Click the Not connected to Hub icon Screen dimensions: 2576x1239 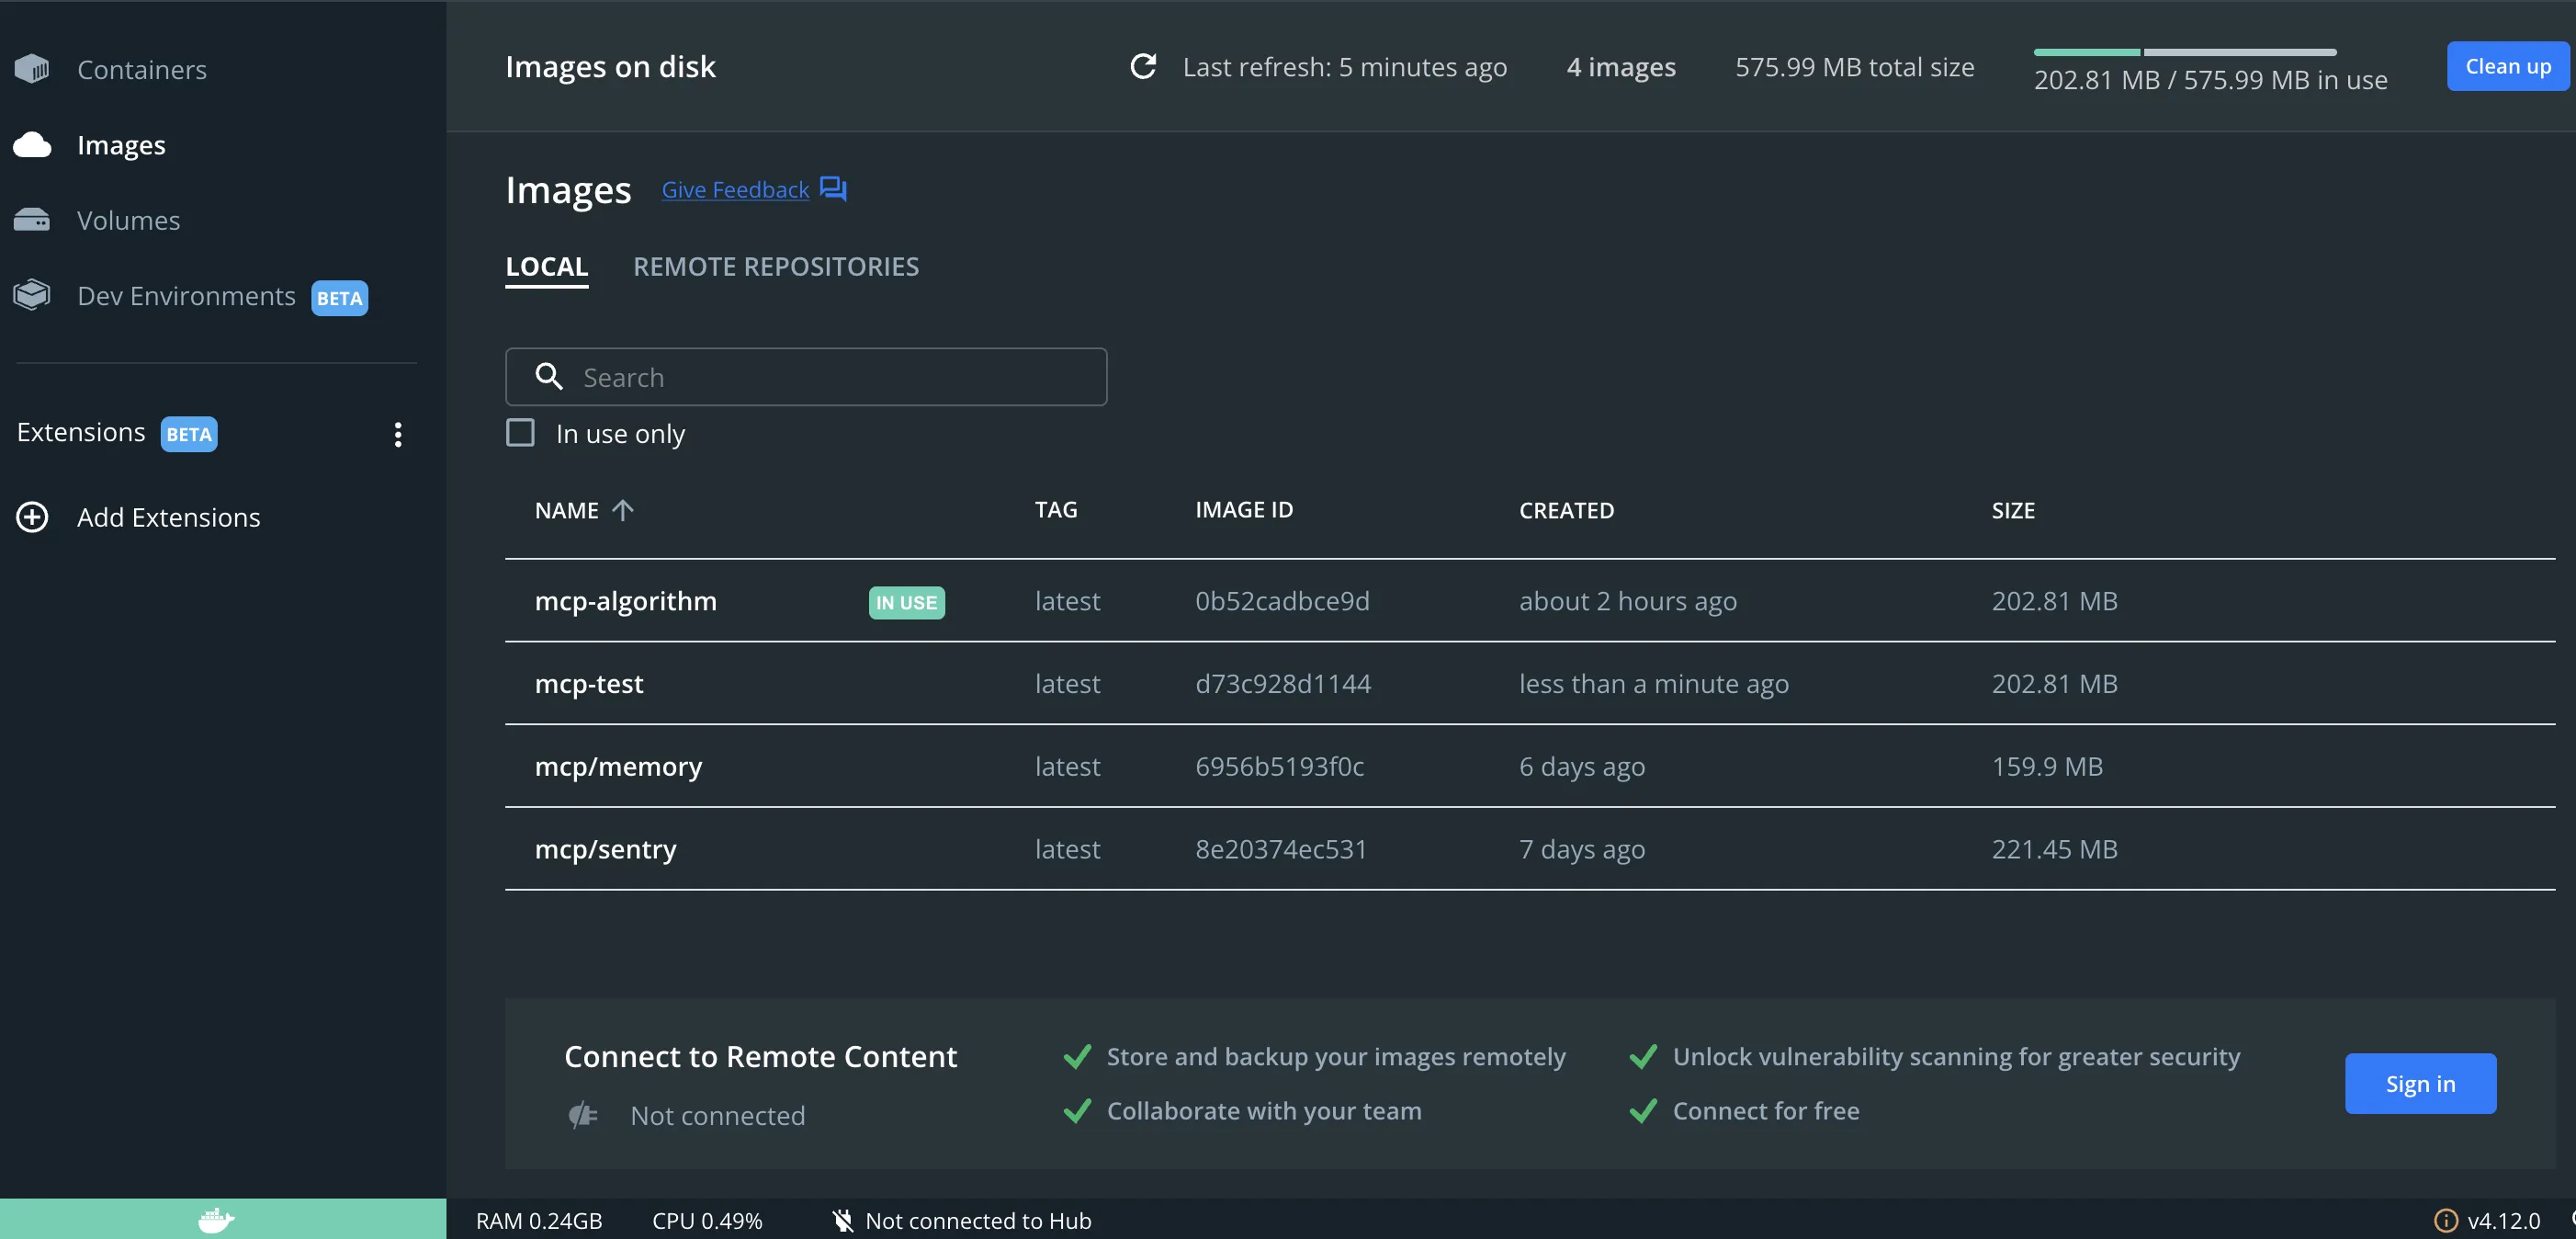[843, 1221]
